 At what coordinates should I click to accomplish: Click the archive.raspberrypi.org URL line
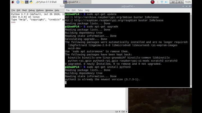(x=112, y=17)
